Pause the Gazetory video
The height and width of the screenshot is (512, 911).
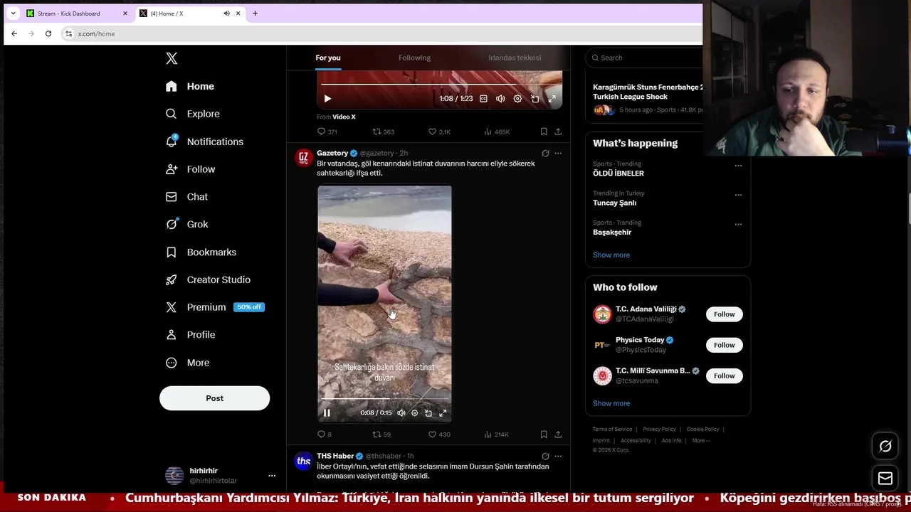click(x=327, y=413)
